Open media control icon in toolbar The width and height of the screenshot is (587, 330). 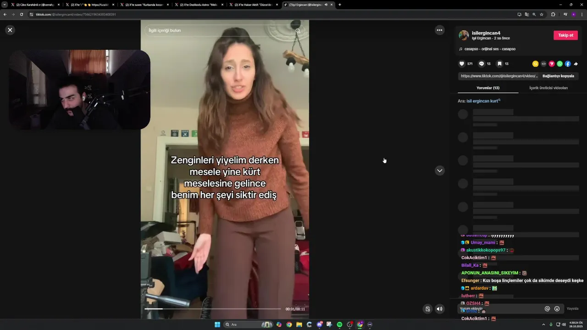[x=565, y=14]
